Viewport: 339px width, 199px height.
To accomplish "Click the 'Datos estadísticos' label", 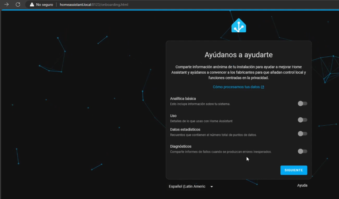I will click(185, 129).
